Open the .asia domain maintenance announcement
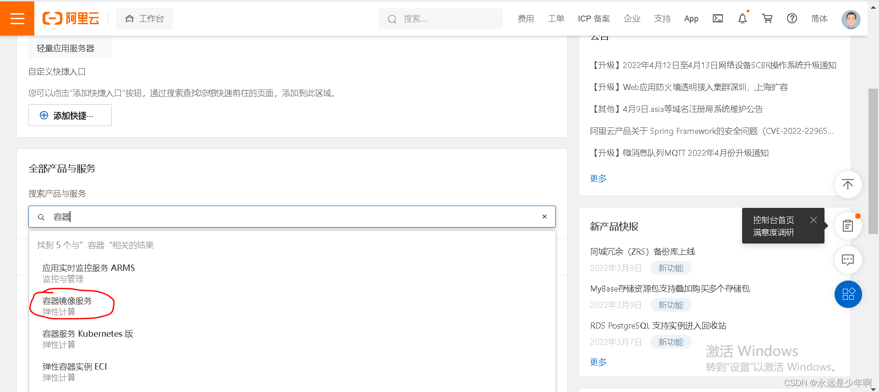 click(x=676, y=109)
